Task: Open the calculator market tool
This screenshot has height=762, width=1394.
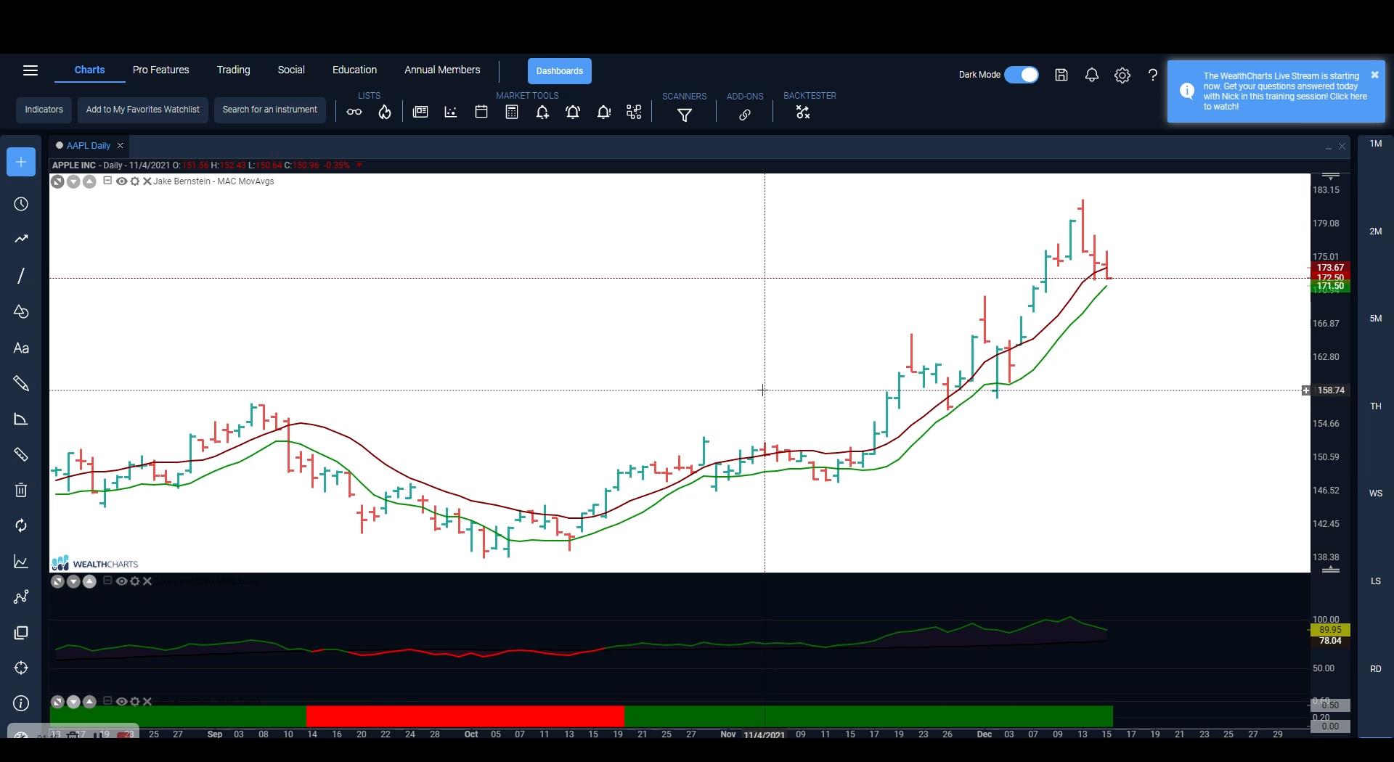Action: pyautogui.click(x=512, y=112)
